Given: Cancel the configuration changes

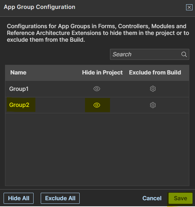Looking at the screenshot, I should point(152,198).
